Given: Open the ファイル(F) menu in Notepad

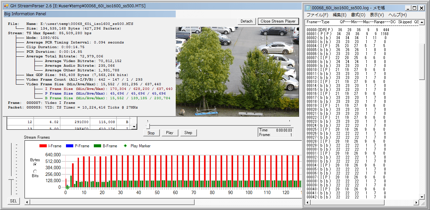Looking at the screenshot, I should click(x=317, y=15).
